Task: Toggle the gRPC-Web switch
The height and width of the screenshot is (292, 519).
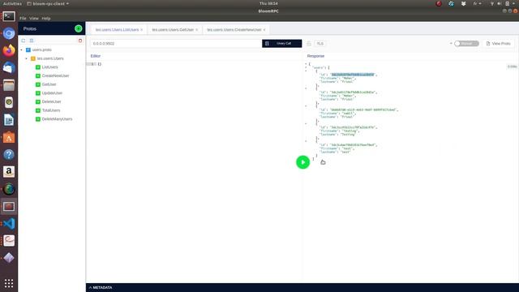Action: pyautogui.click(x=466, y=43)
